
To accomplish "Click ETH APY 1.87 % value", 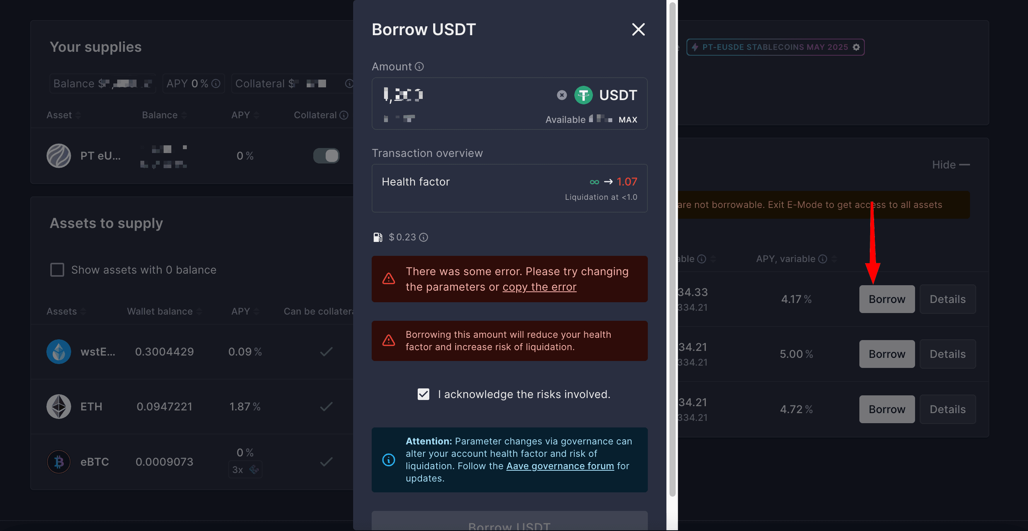I will (245, 407).
